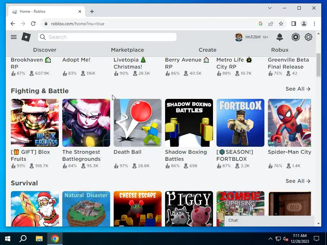Click the Google icon in address bar
The image size is (327, 245).
pyautogui.click(x=260, y=24)
